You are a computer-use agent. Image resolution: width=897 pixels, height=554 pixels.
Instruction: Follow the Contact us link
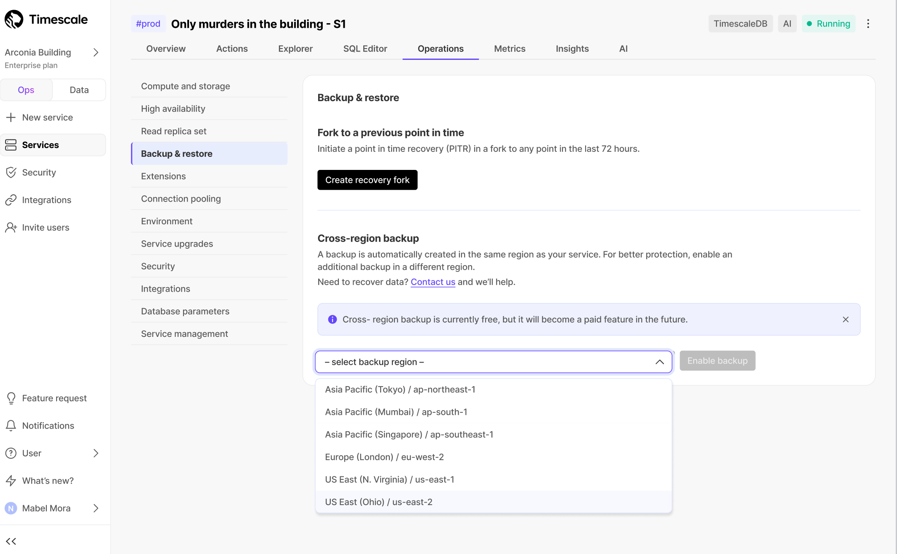point(433,282)
